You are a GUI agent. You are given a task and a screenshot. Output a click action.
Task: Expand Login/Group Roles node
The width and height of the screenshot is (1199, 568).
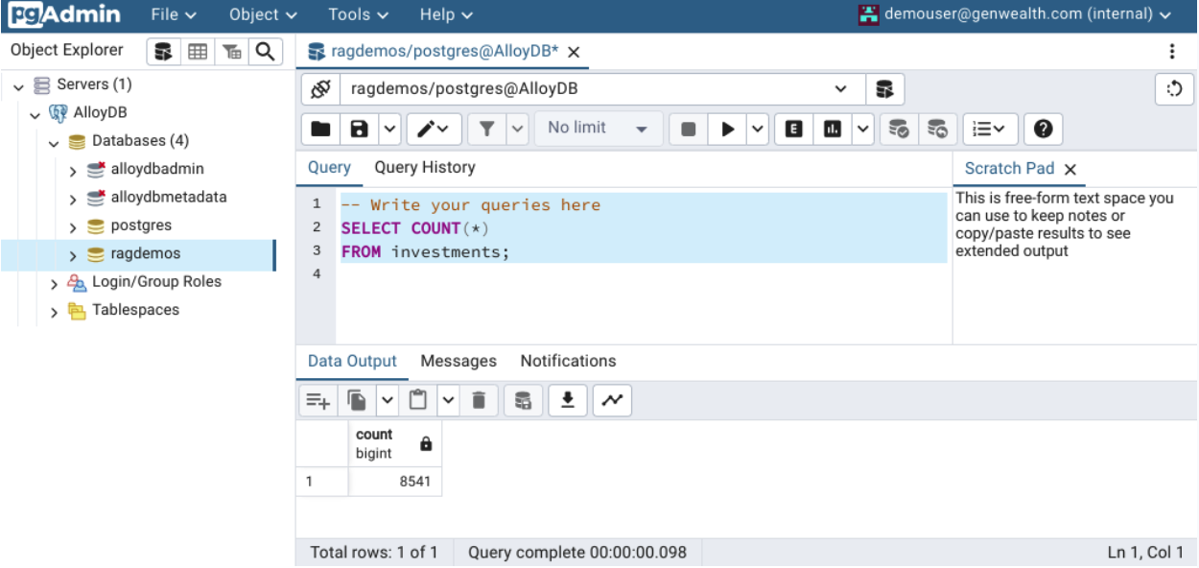[x=54, y=283]
